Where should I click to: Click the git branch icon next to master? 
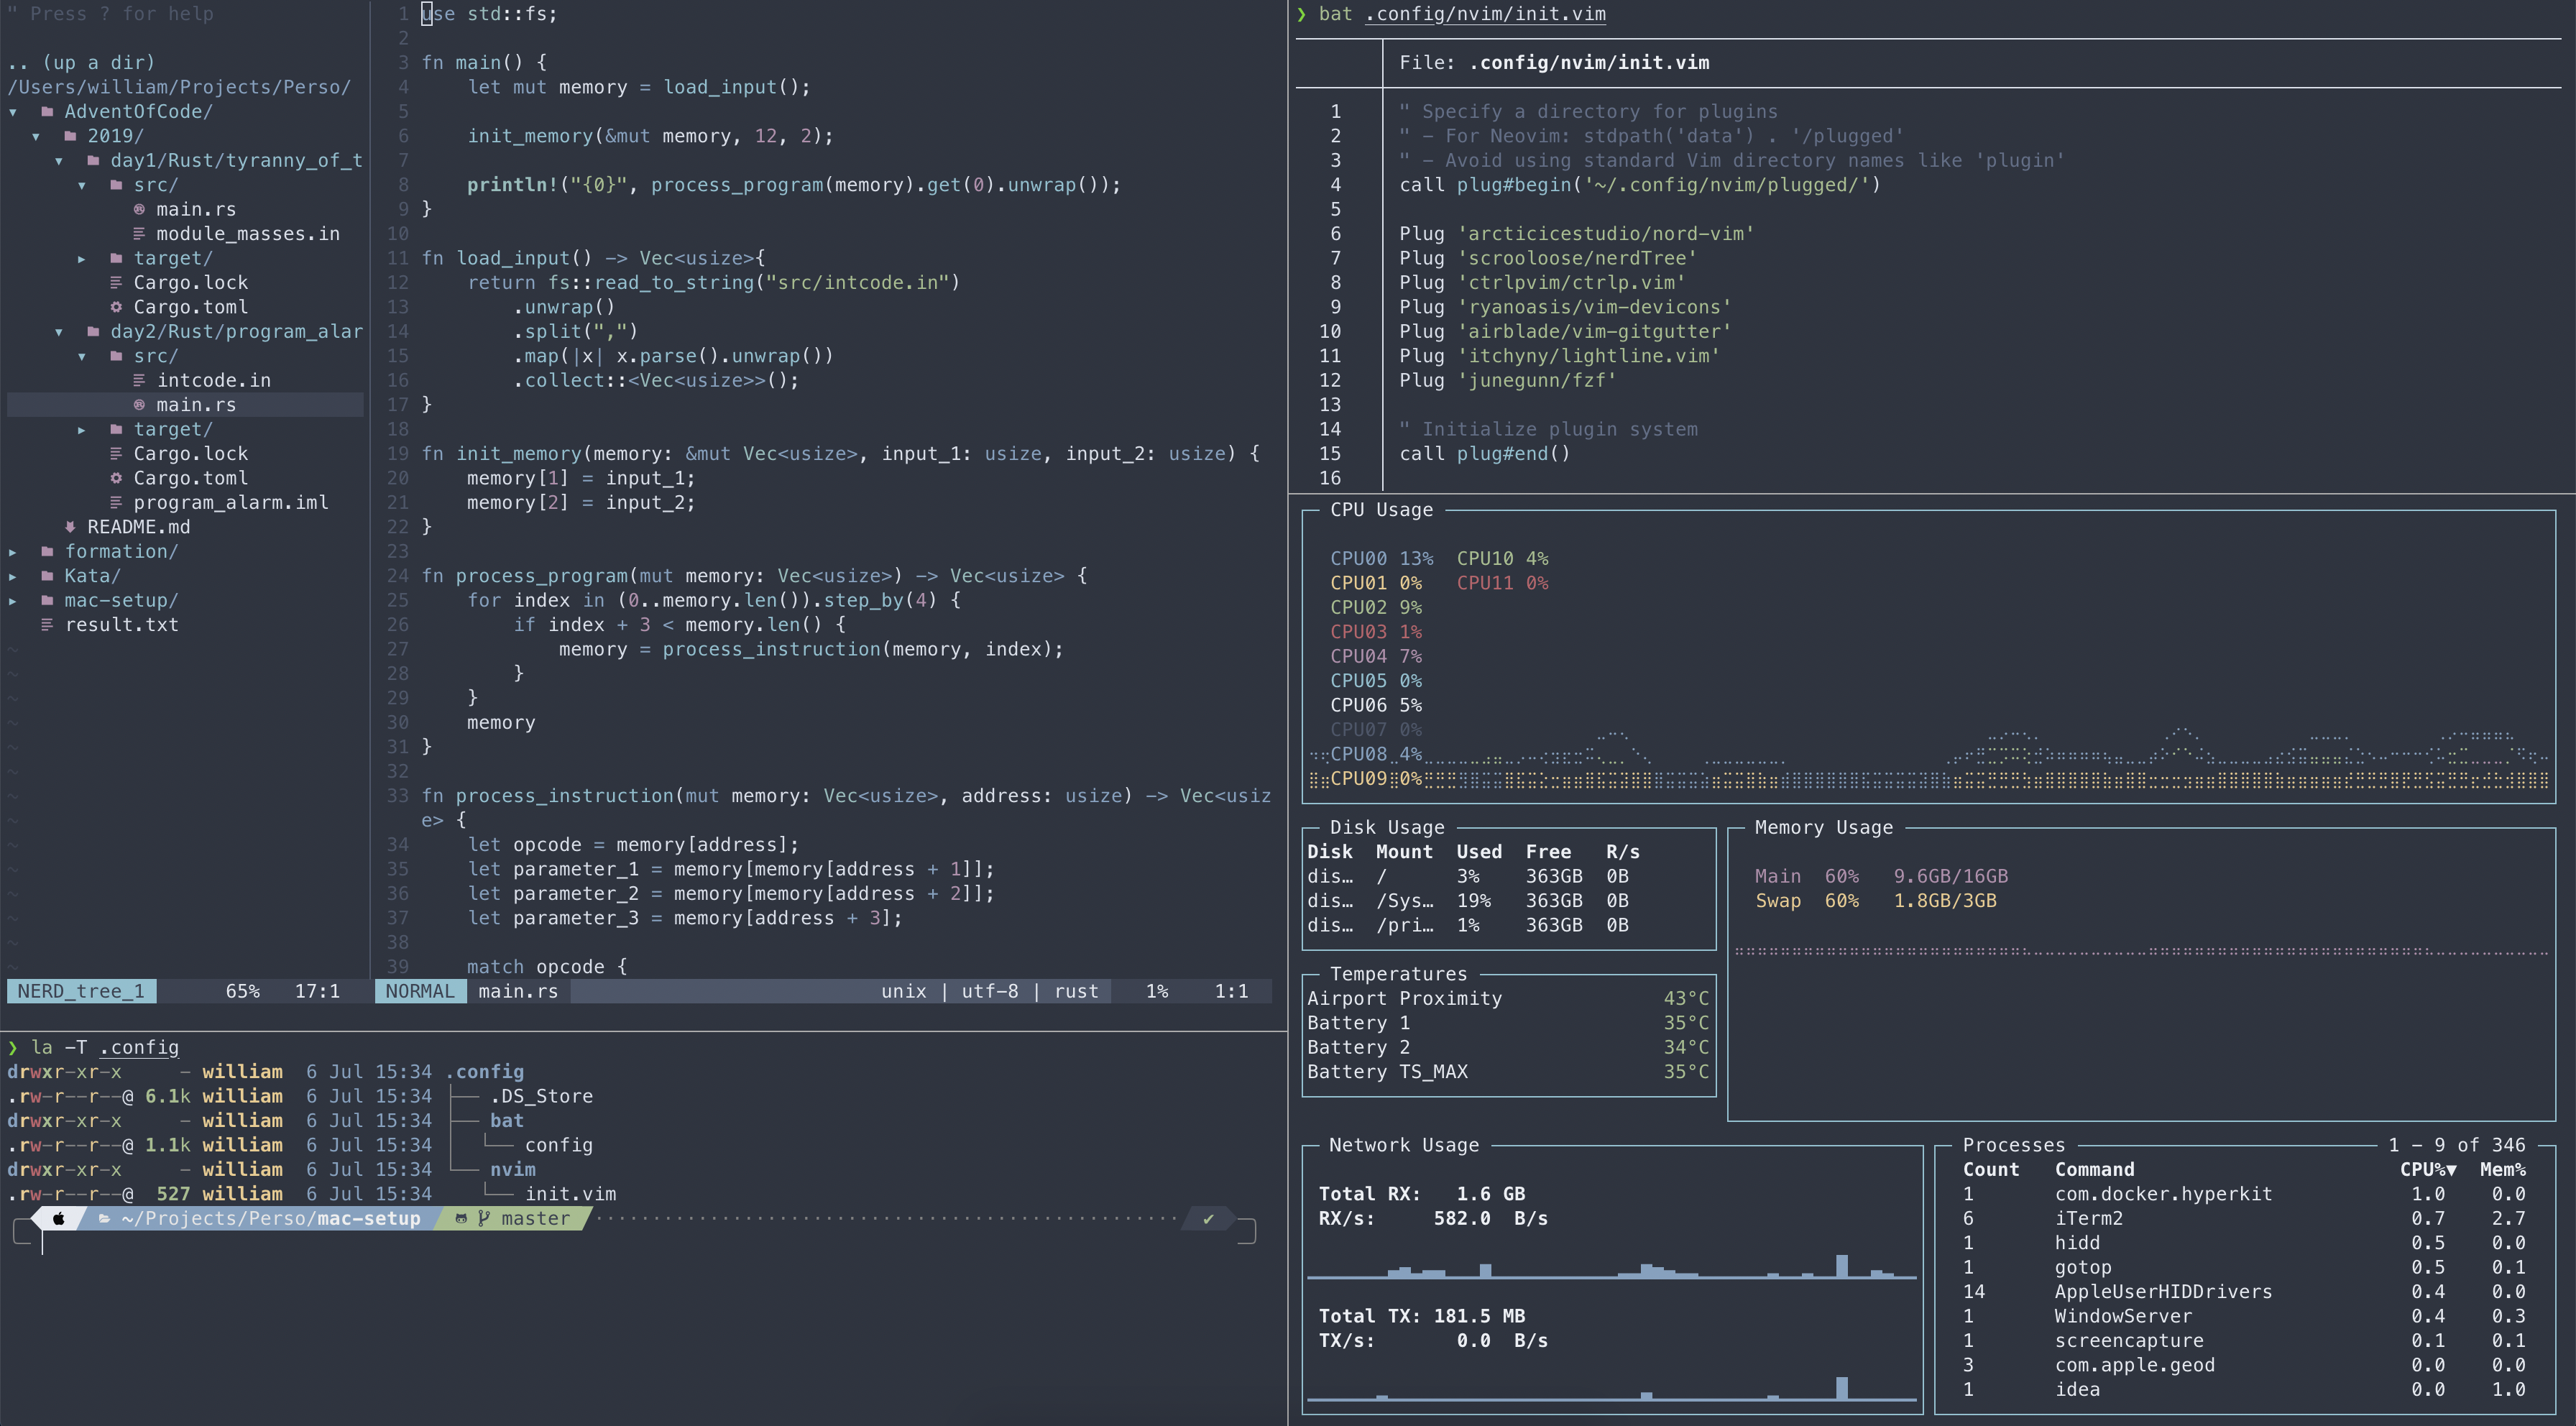coord(484,1218)
